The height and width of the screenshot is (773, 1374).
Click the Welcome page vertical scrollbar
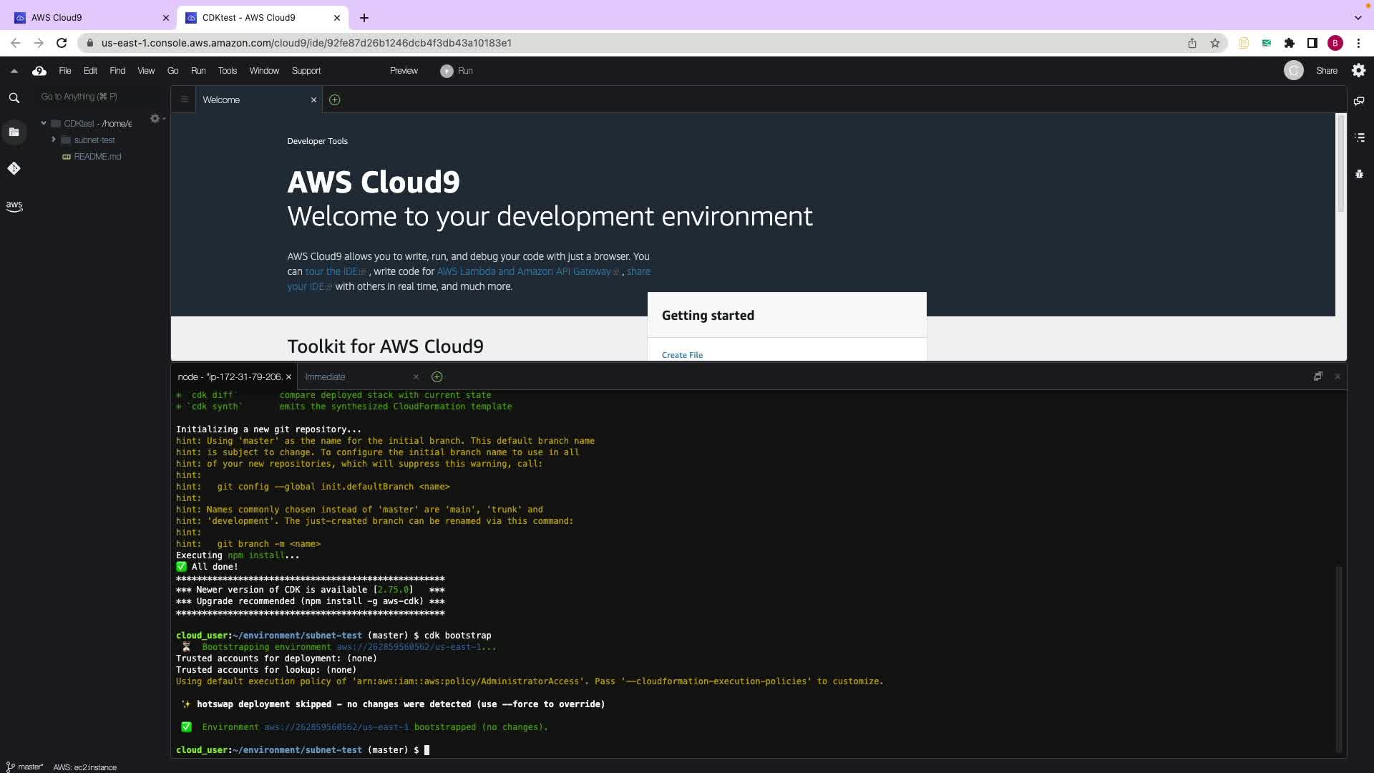click(x=1340, y=165)
